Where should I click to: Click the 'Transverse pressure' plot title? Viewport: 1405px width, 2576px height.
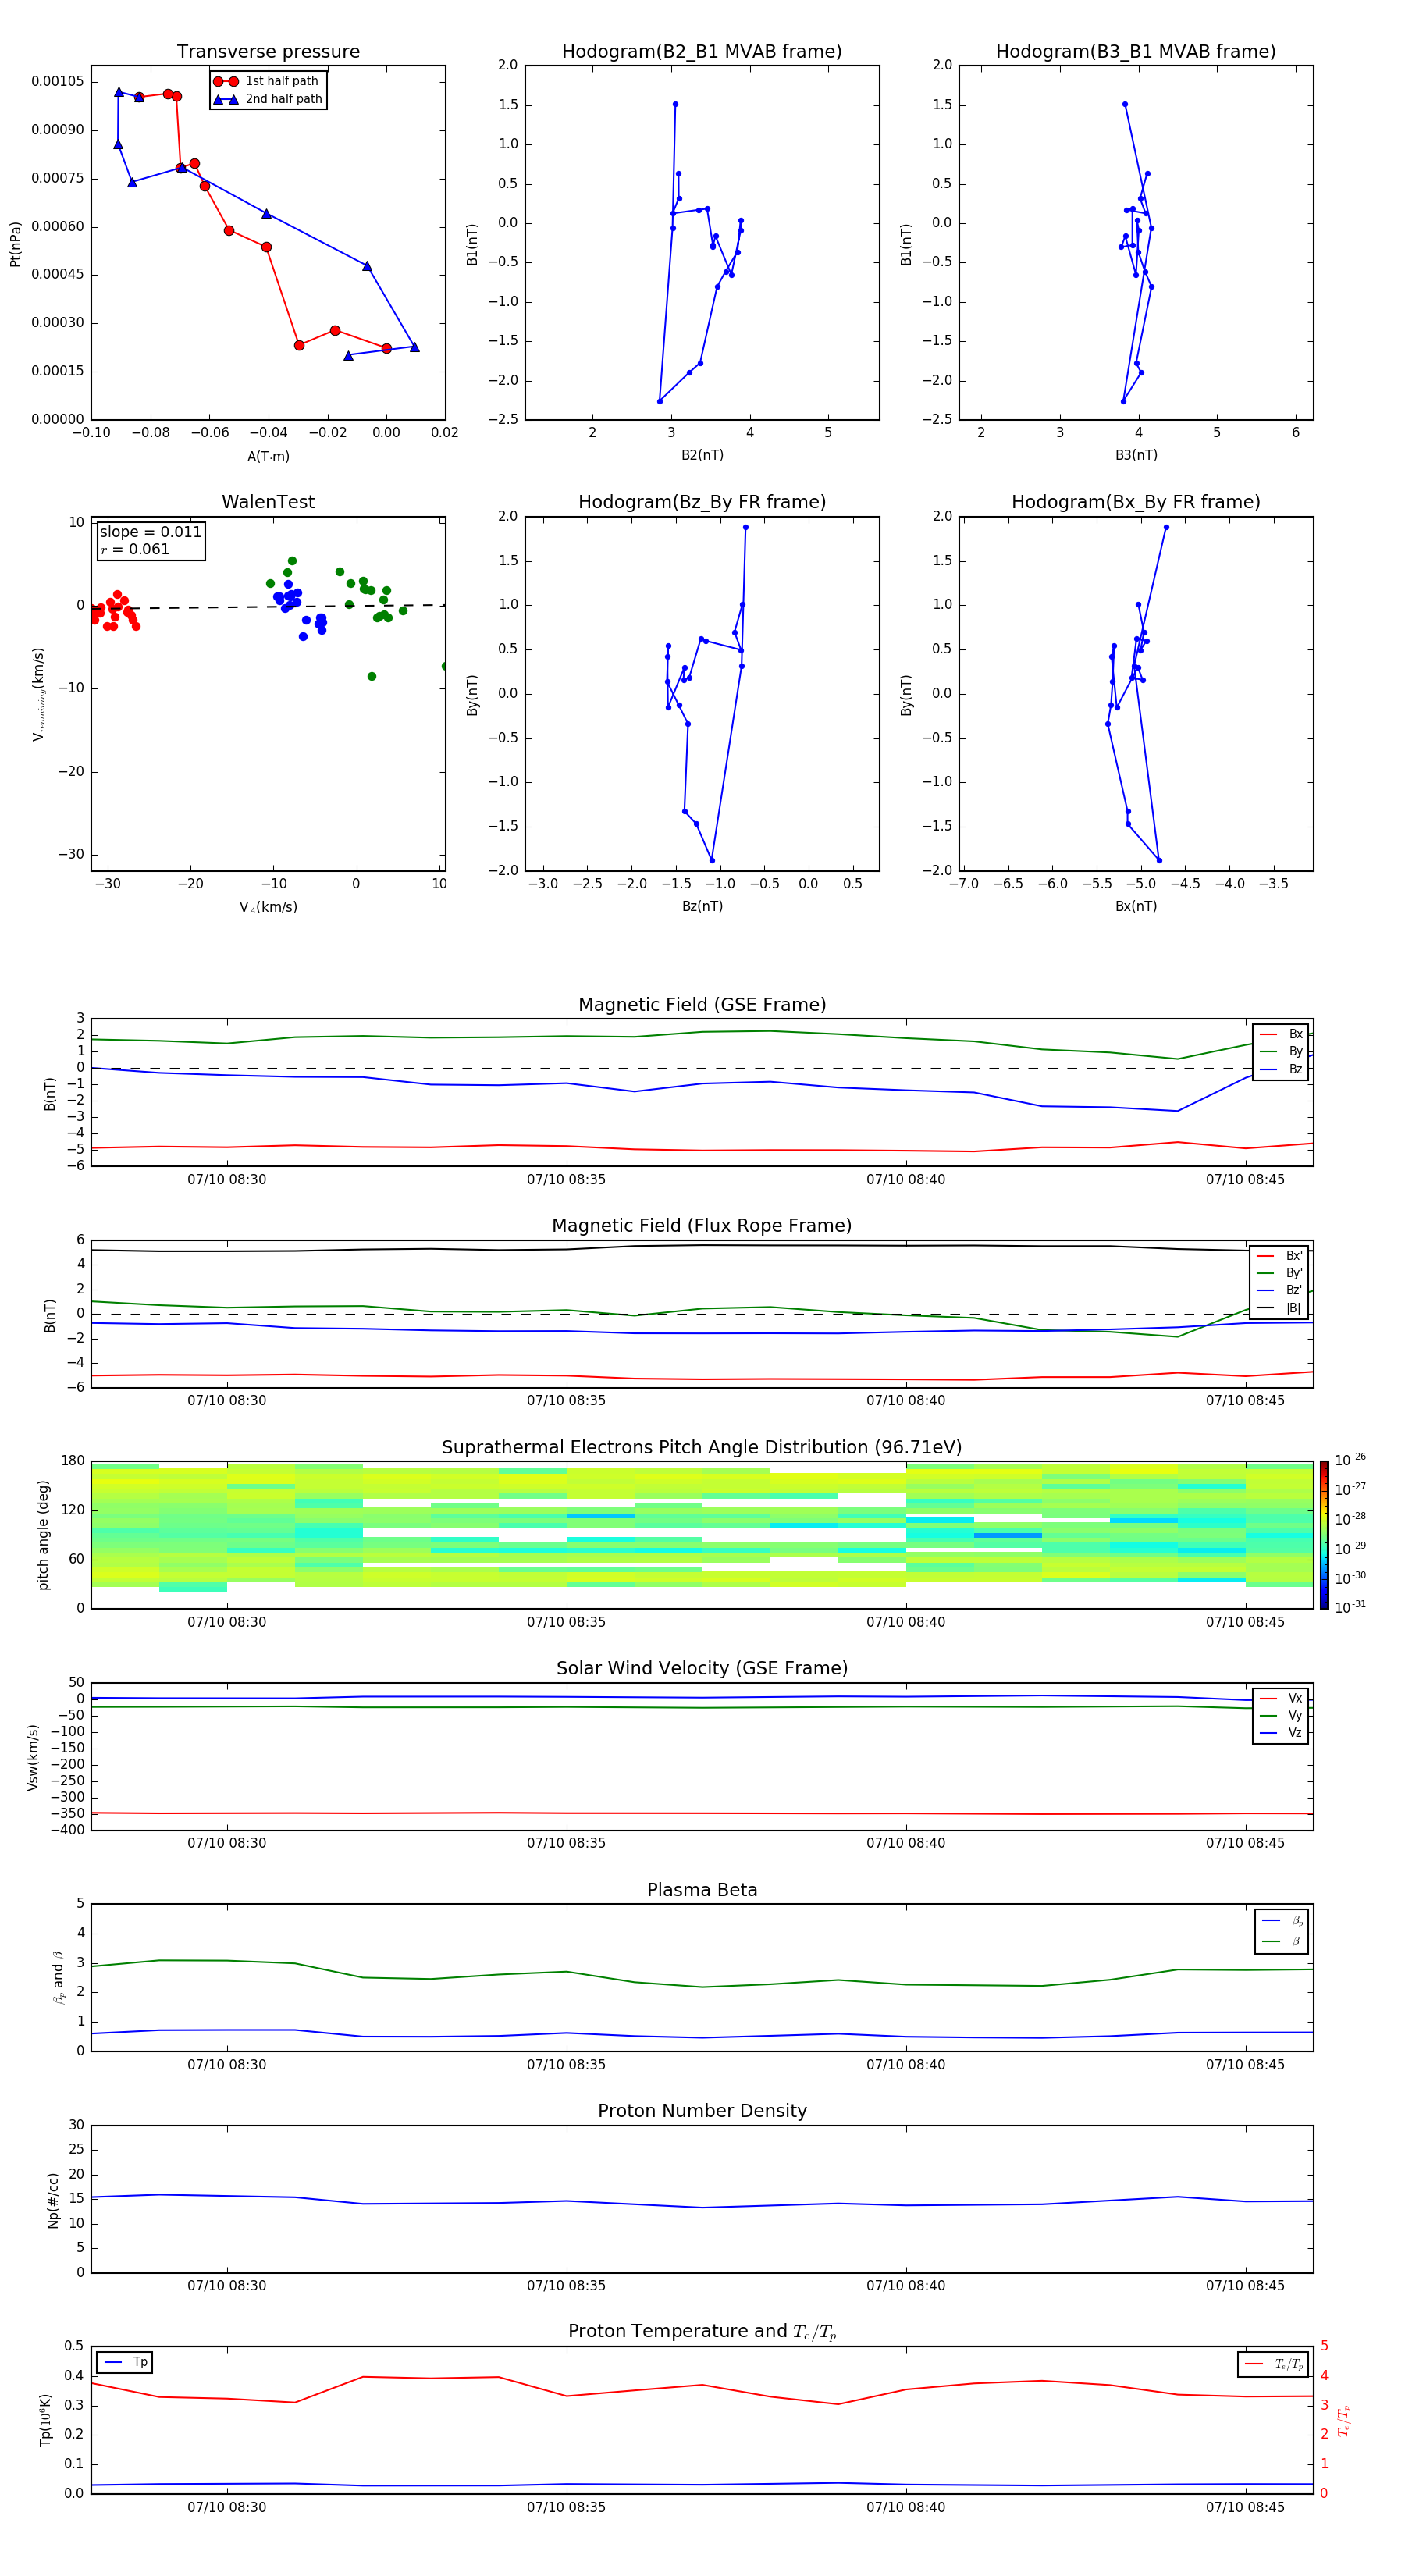(268, 51)
